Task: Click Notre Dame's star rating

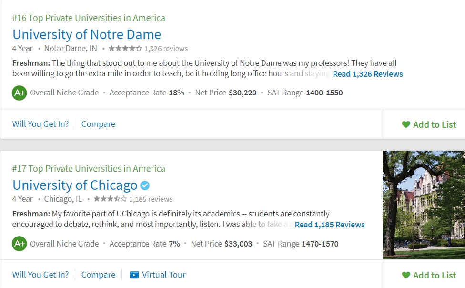Action: pos(125,48)
